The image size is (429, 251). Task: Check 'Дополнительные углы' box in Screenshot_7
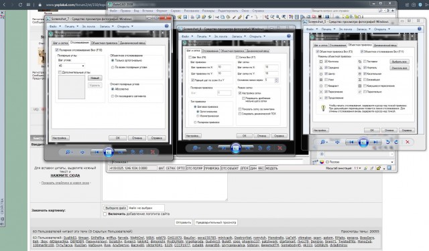pos(60,72)
